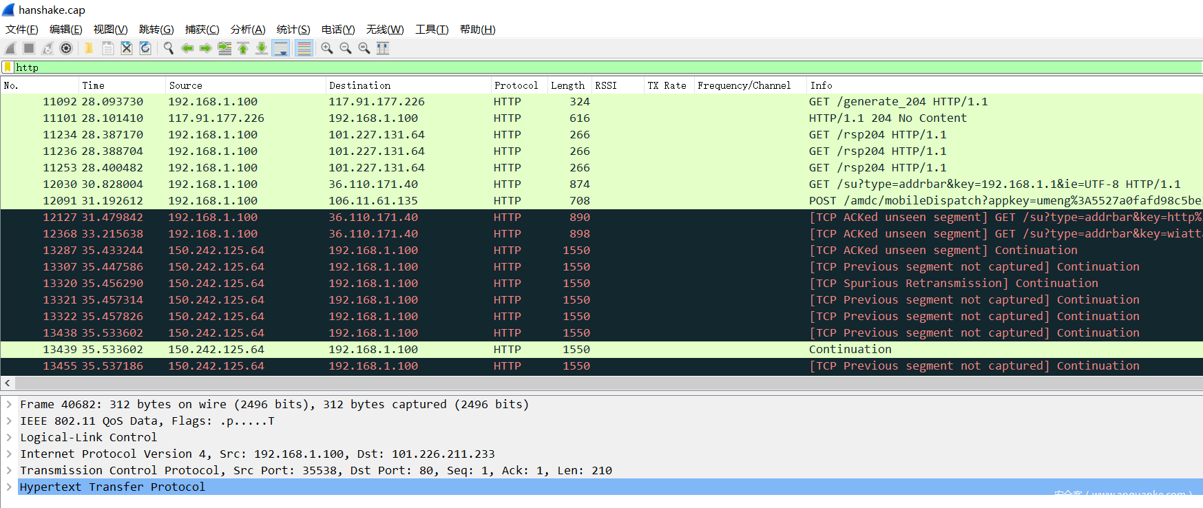This screenshot has width=1203, height=508.
Task: Toggle packet colorization rules
Action: (x=304, y=48)
